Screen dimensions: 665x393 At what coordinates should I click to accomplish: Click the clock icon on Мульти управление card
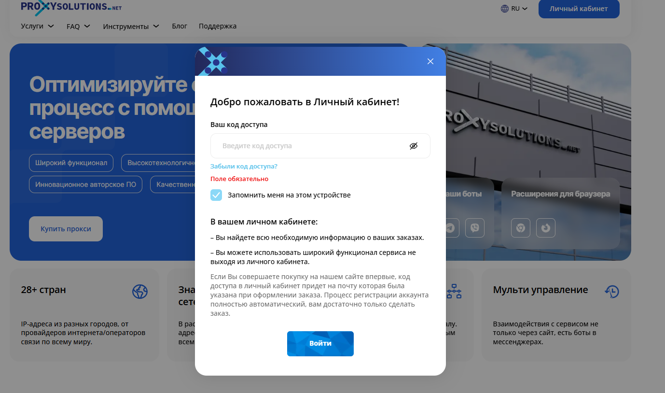(x=612, y=291)
